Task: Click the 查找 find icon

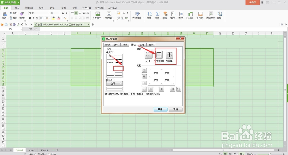Action: [x=220, y=14]
